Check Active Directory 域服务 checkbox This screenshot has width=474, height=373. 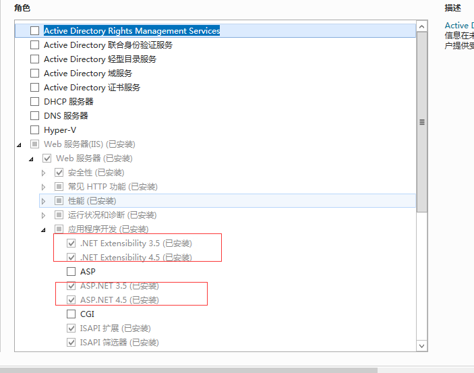tap(35, 74)
